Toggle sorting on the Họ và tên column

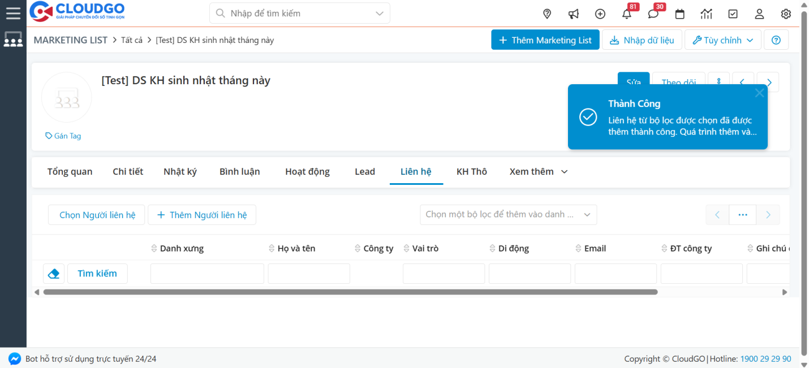pyautogui.click(x=271, y=248)
